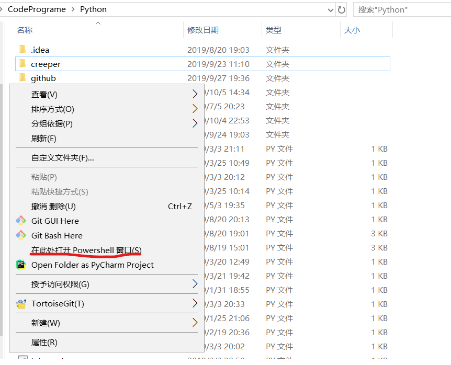Expand the 新建(W) submenu arrow
This screenshot has width=451, height=365.
(195, 323)
